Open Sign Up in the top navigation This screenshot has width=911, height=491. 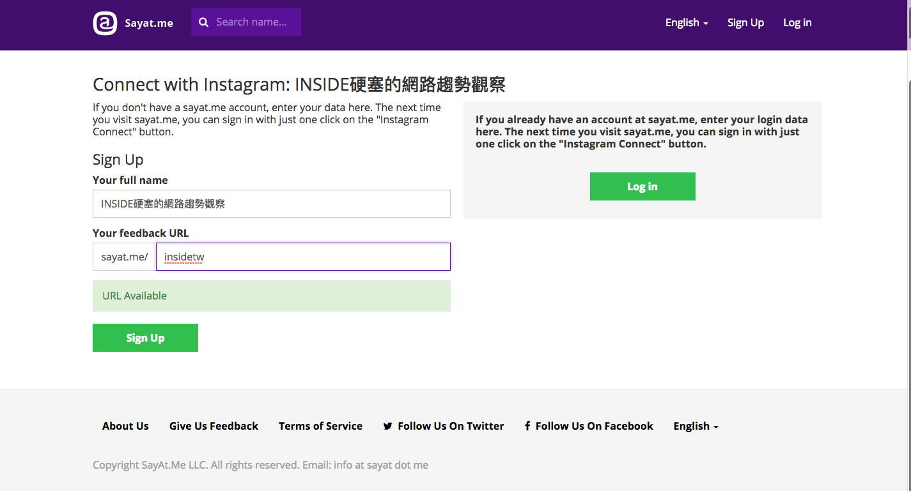point(745,22)
